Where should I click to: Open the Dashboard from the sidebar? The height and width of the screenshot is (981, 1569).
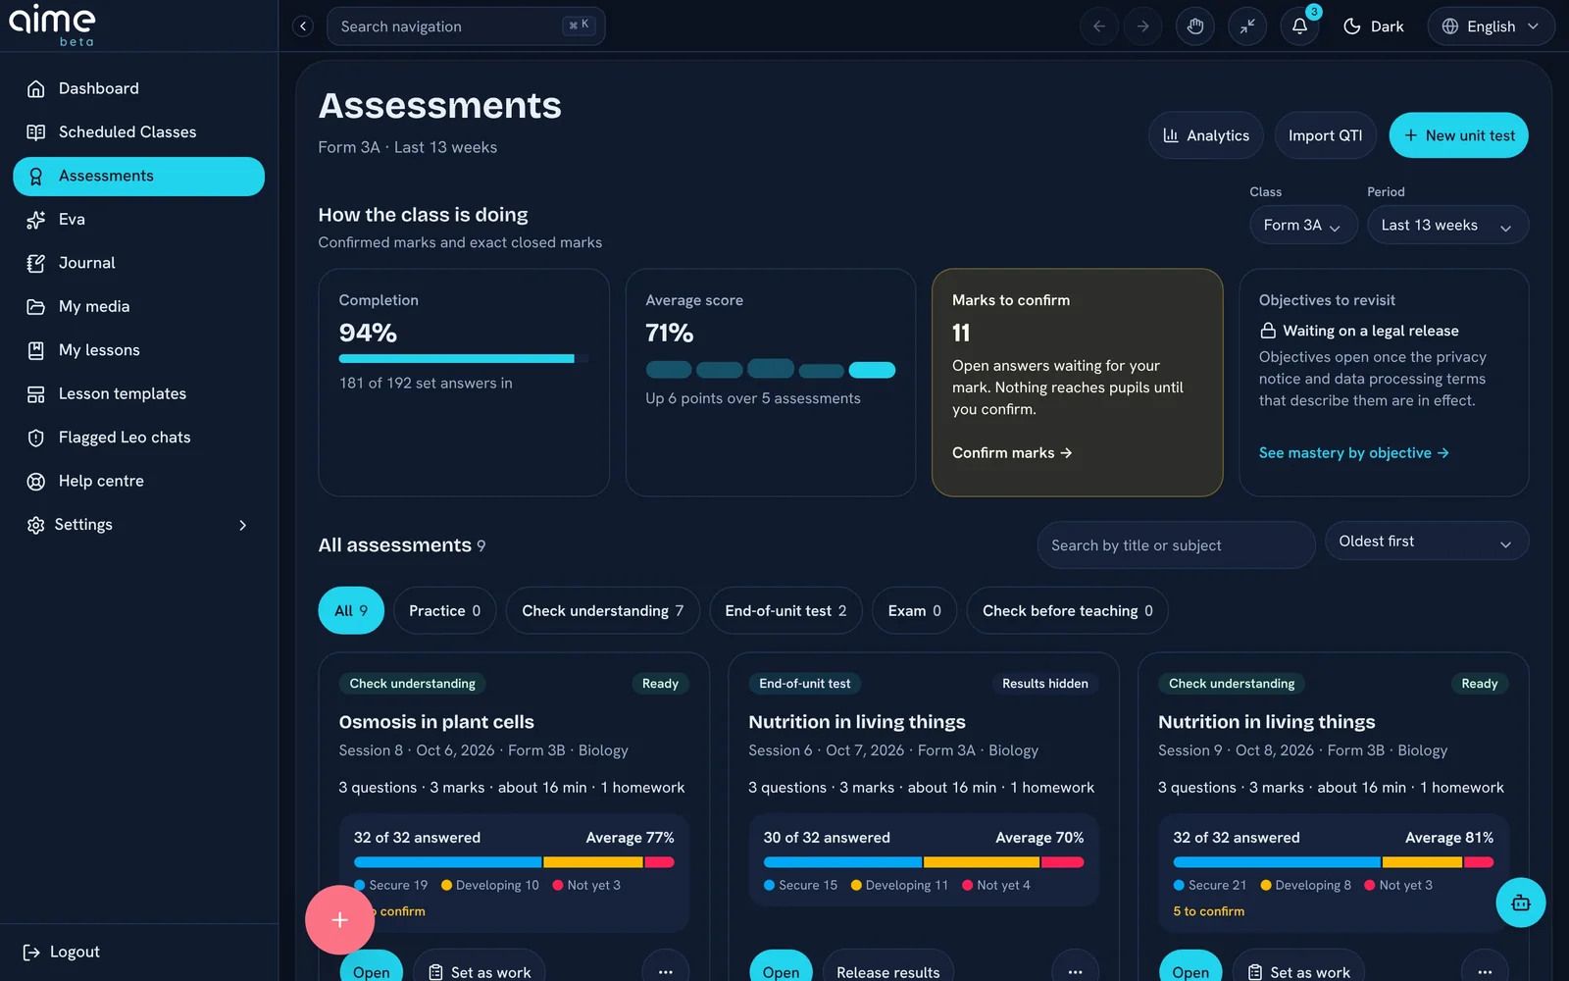(x=138, y=88)
